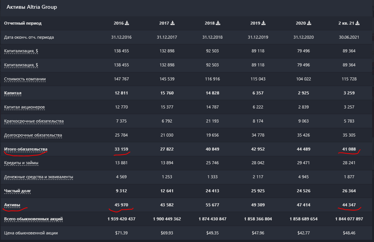Click the Активы row label
This screenshot has height=242, width=374.
click(12, 205)
